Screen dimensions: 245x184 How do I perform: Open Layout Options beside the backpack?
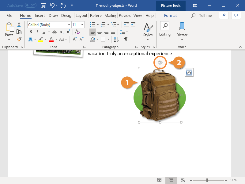tap(189, 72)
